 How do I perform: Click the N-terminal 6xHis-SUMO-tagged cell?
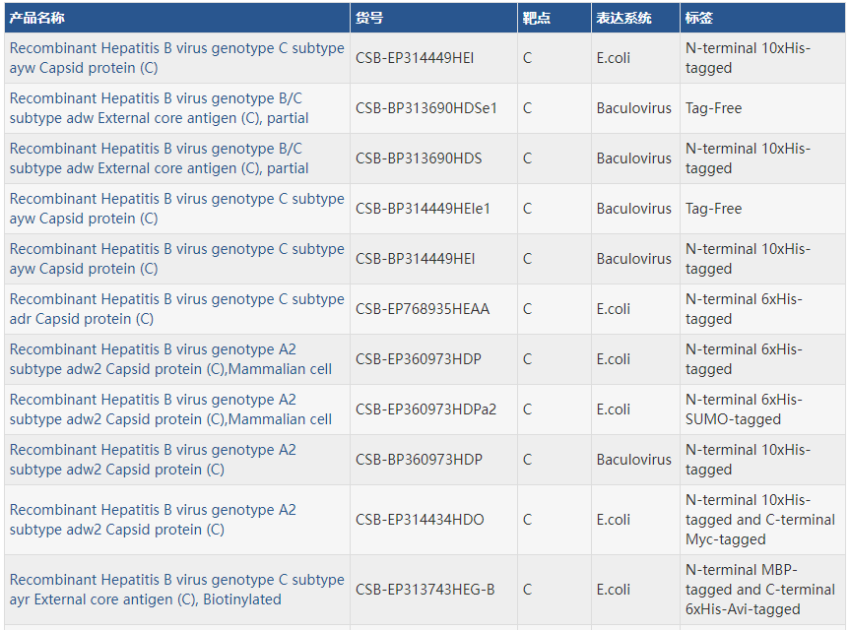click(745, 409)
